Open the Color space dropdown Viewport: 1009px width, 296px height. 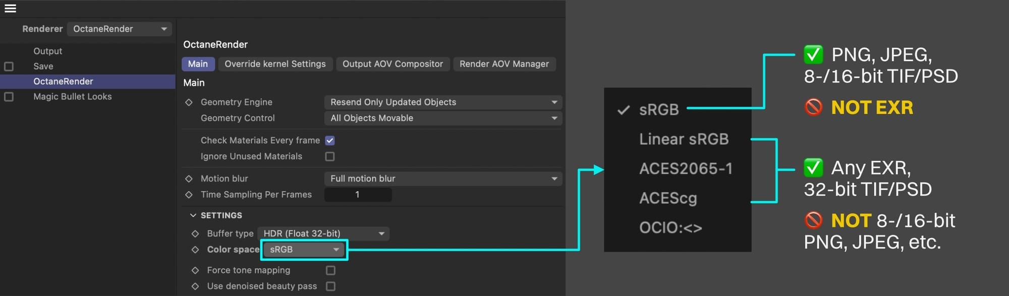(x=304, y=250)
